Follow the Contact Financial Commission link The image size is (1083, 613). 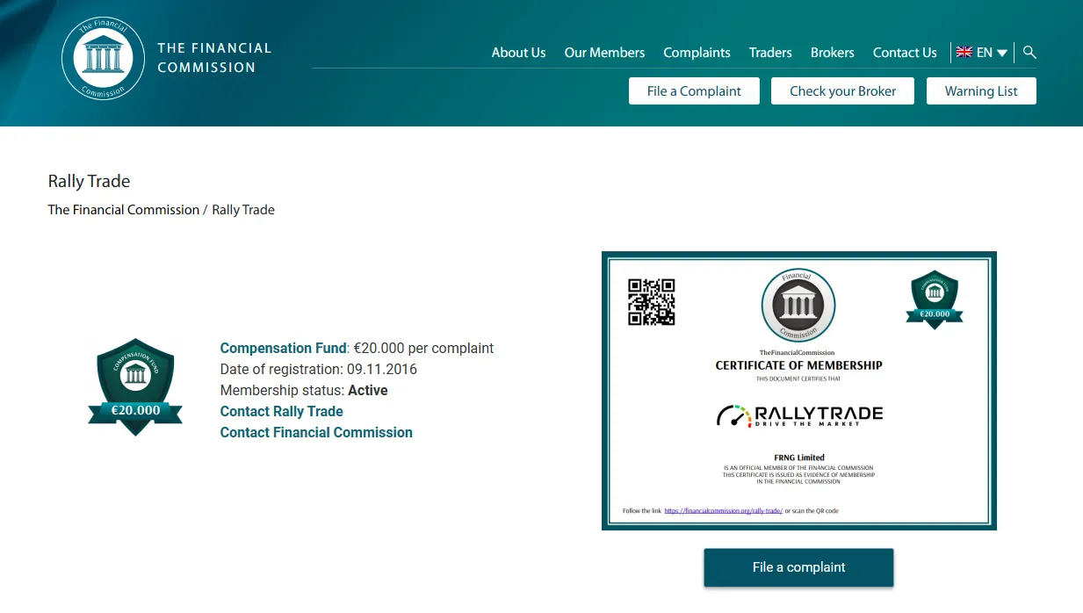pyautogui.click(x=316, y=432)
